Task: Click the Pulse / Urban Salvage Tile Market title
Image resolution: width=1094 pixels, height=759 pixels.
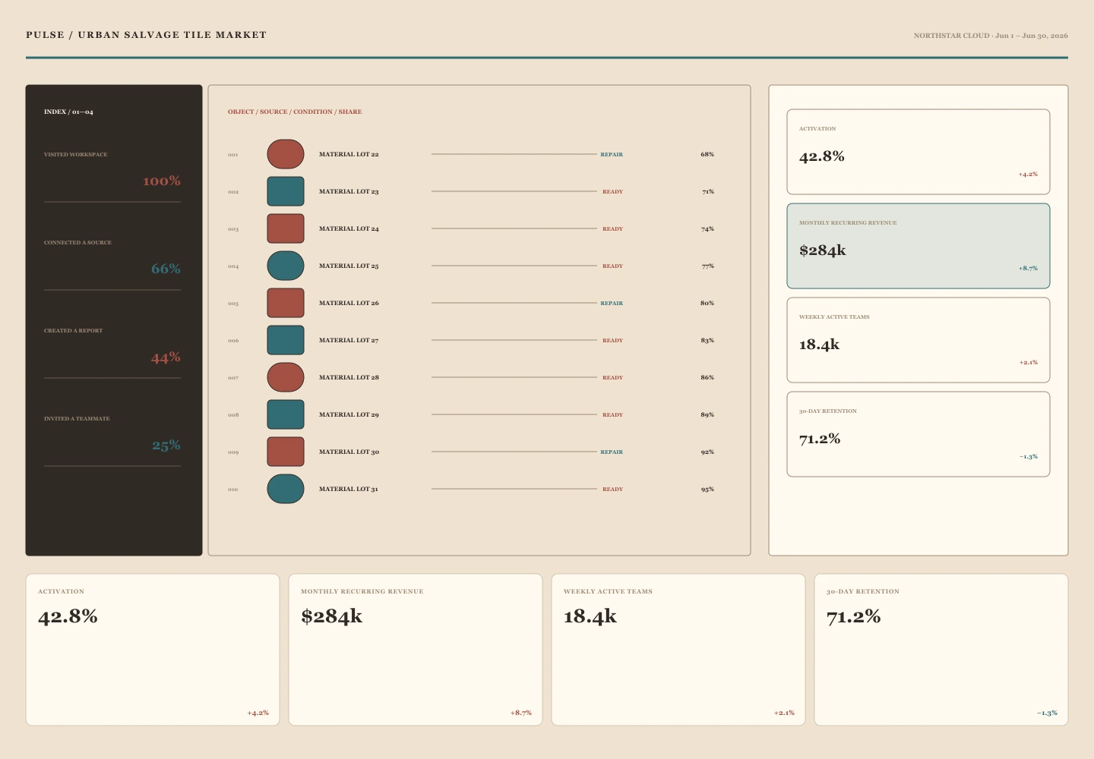Action: click(x=147, y=35)
